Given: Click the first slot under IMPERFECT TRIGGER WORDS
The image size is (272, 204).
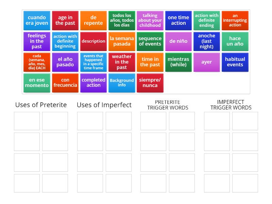Looking at the screenshot, I should 216,121.
